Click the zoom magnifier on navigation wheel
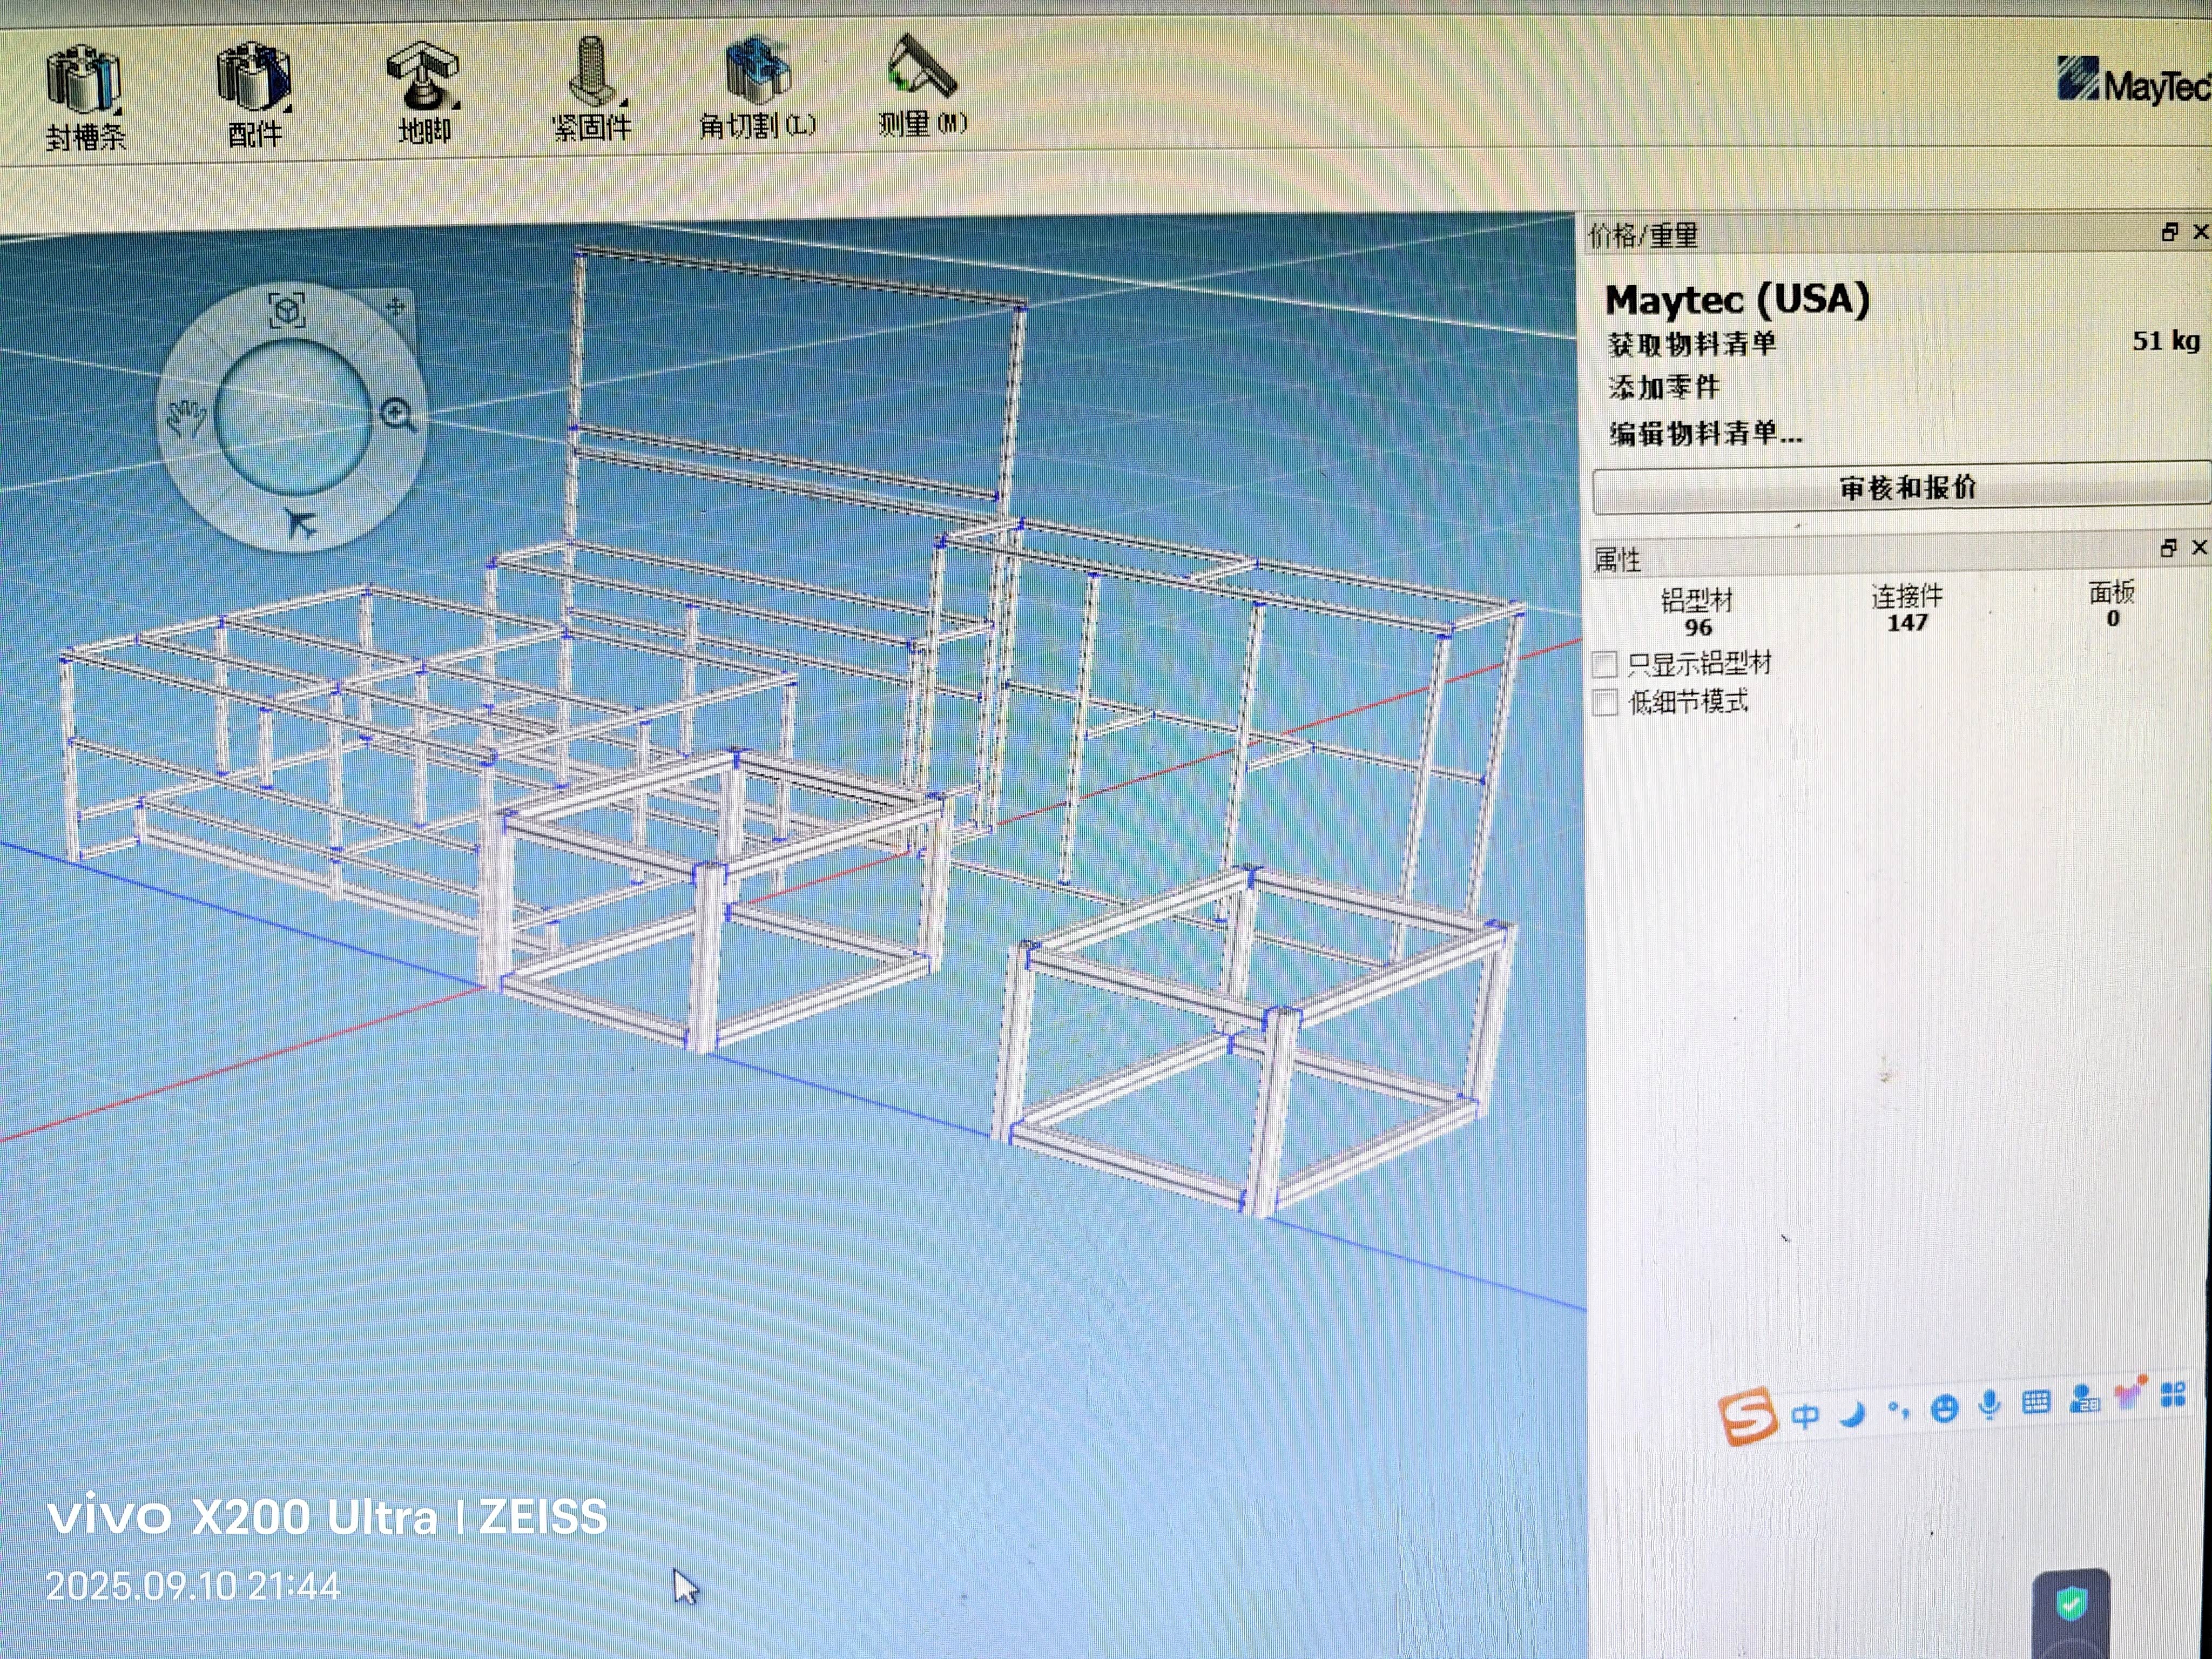 398,414
